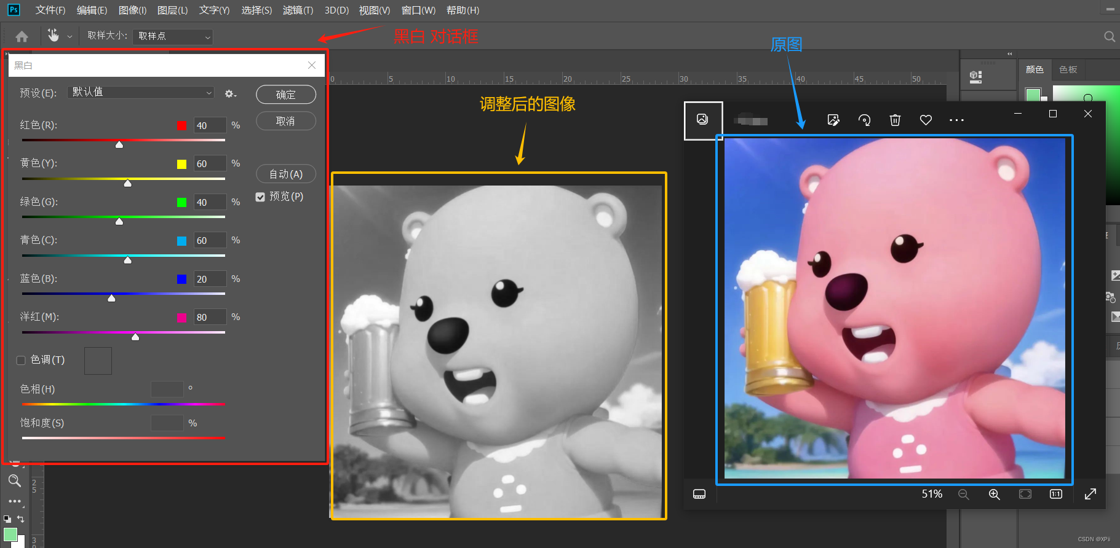Fit image to window in Photos viewer

coord(1025,494)
